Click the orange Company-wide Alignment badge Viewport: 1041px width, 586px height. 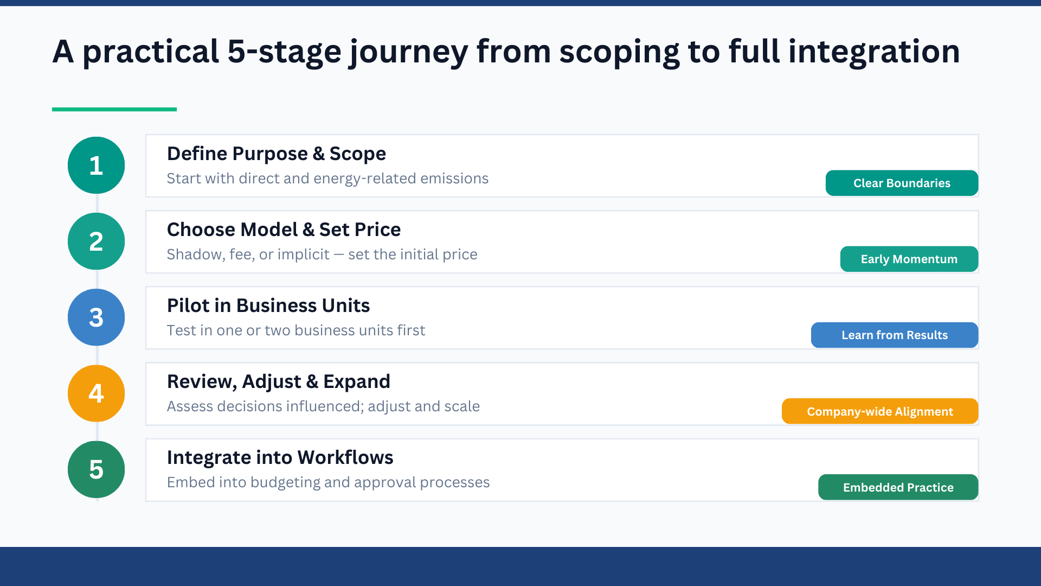(879, 411)
